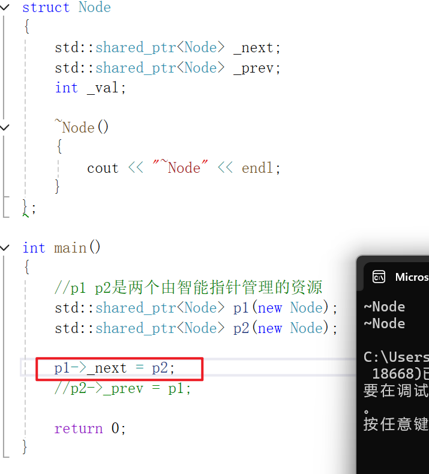This screenshot has width=429, height=474.
Task: Select the Microsoft console tab title
Action: pyautogui.click(x=412, y=277)
